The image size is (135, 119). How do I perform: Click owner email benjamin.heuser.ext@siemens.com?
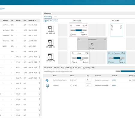point(61,72)
